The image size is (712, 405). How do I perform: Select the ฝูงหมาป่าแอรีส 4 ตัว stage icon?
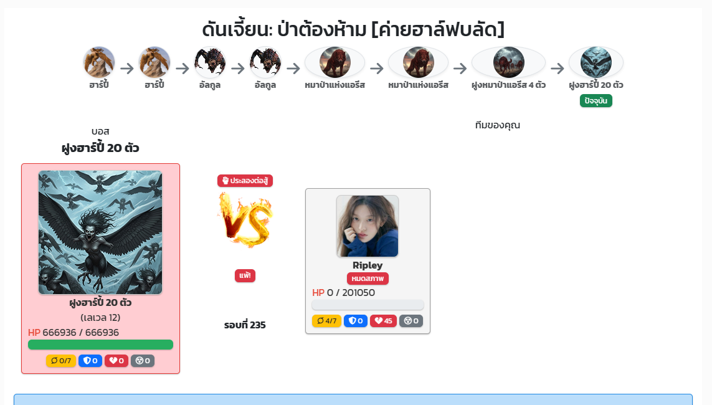(508, 62)
